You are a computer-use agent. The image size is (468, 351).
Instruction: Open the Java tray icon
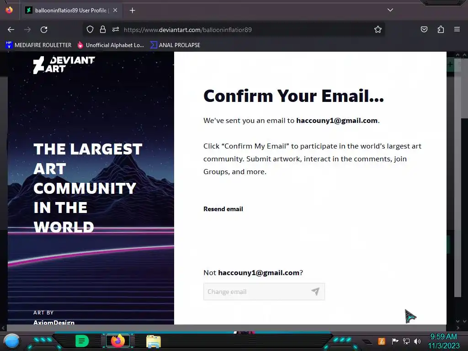tap(382, 341)
